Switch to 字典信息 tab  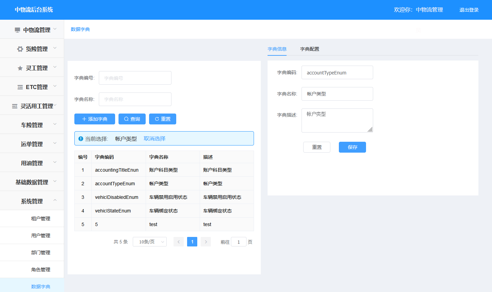[277, 49]
